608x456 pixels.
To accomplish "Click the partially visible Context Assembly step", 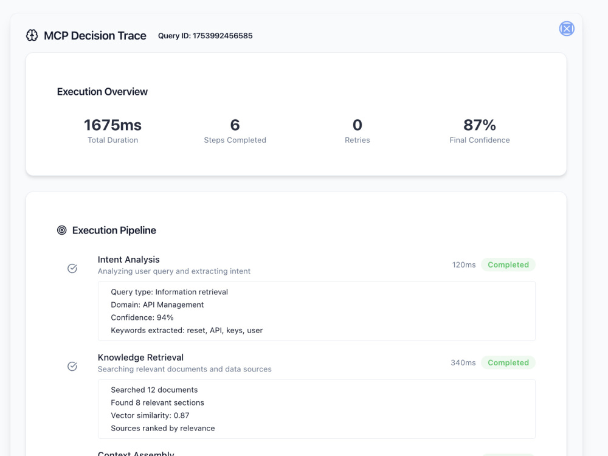I will pyautogui.click(x=136, y=453).
